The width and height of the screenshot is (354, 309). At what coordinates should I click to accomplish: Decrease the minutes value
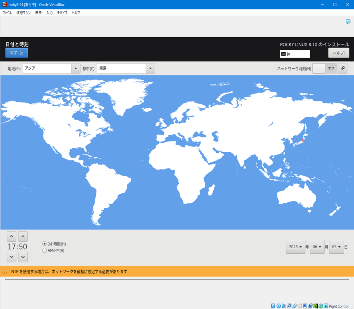(x=23, y=257)
